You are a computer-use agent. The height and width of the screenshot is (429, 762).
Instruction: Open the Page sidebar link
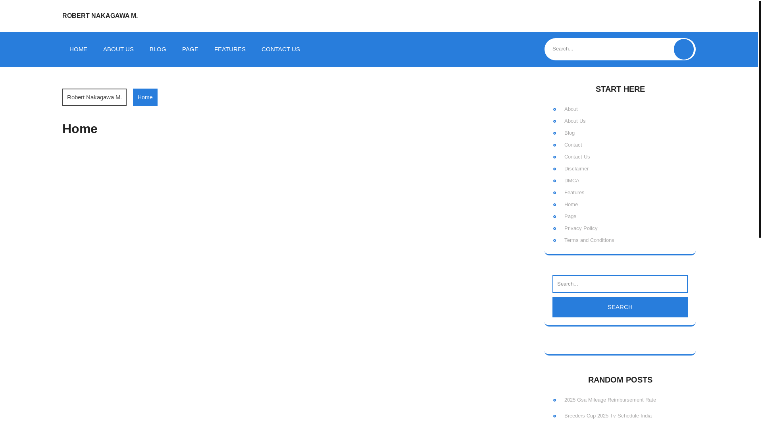coord(570,216)
